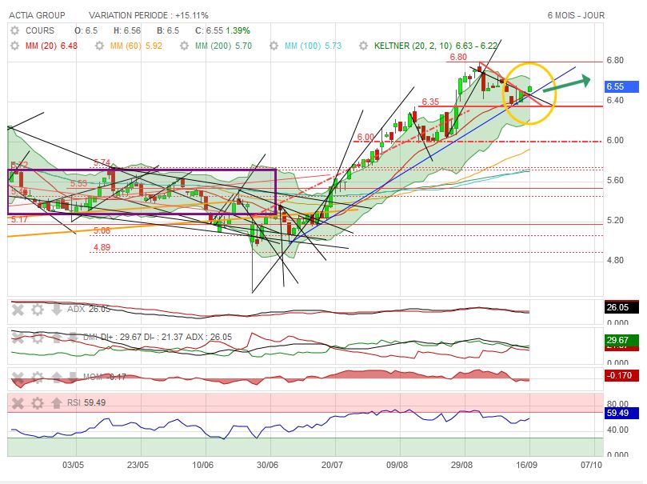Click the low price B: 6.5
This screenshot has width=647, height=484.
[x=168, y=30]
